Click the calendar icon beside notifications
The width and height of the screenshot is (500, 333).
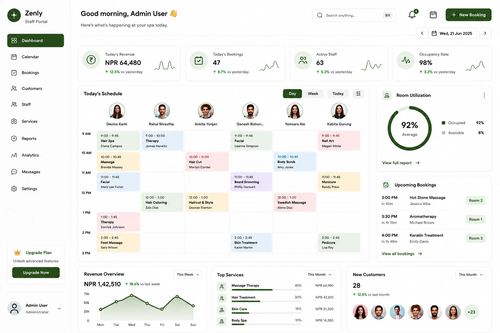(x=433, y=15)
